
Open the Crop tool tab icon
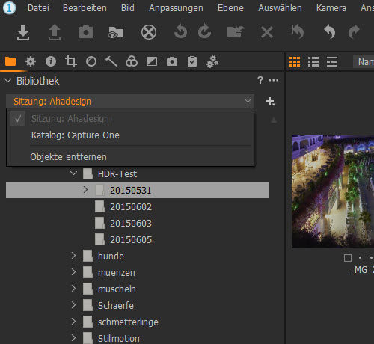pos(71,61)
